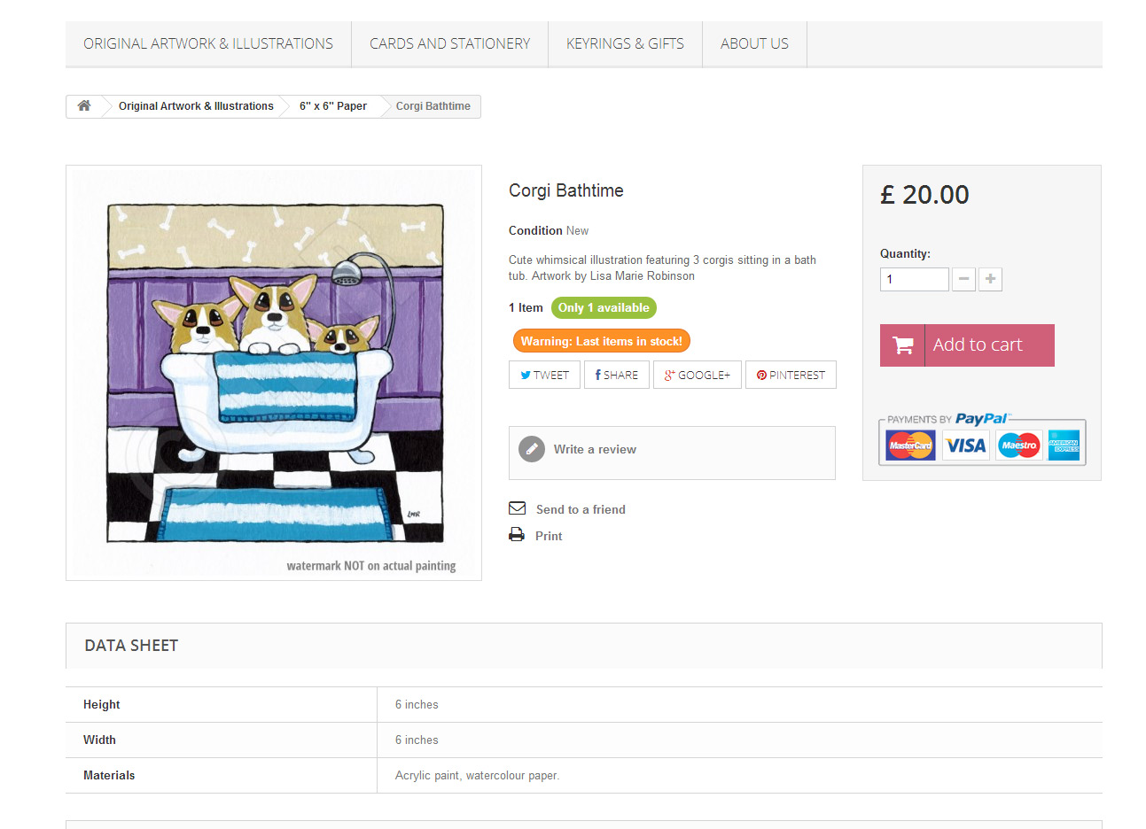Click the pencil review icon
1146x829 pixels.
point(532,449)
